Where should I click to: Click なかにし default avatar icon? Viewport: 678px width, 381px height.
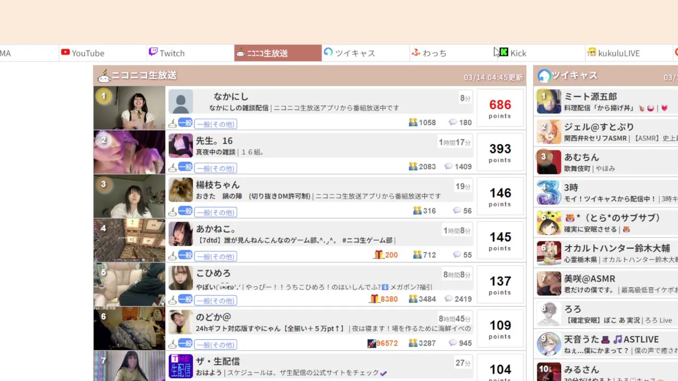tap(181, 102)
